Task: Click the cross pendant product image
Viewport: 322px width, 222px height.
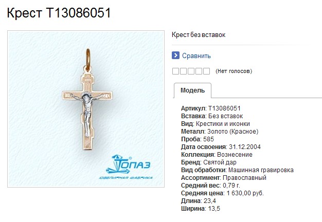Action: tap(86, 109)
